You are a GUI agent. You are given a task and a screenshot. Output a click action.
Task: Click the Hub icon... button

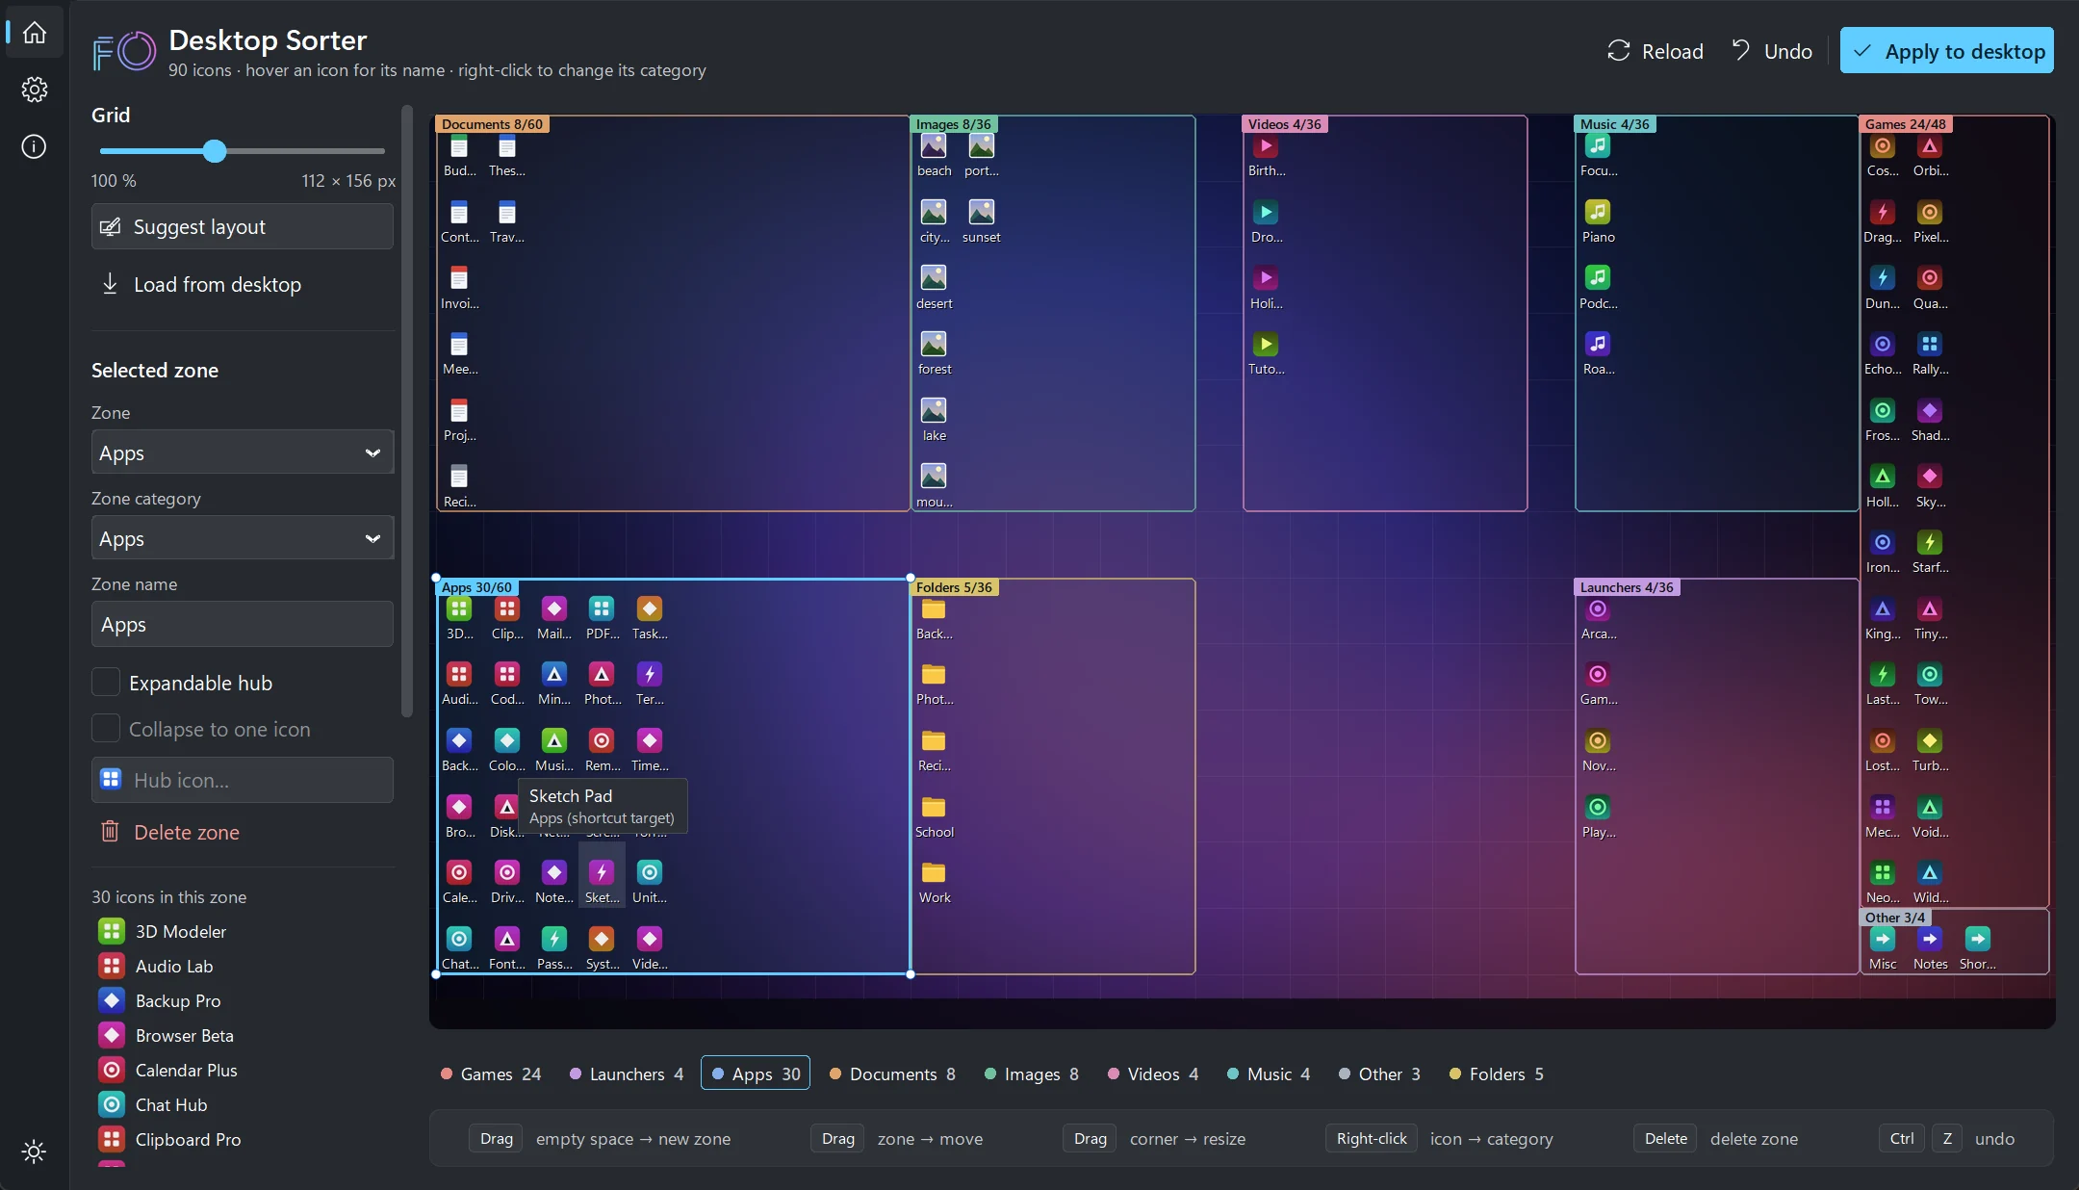(x=243, y=780)
